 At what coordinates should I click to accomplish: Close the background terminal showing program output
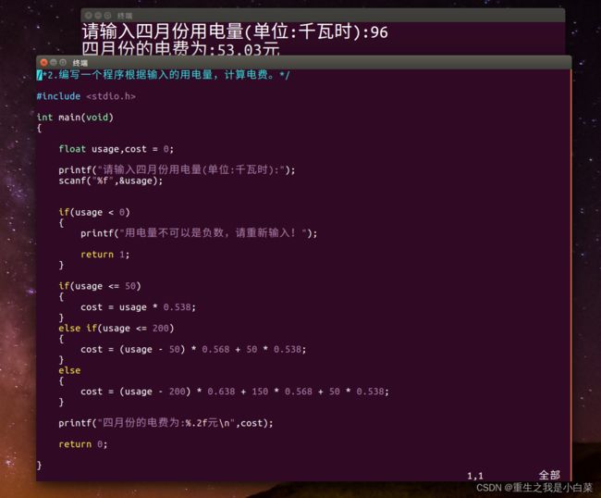point(89,16)
